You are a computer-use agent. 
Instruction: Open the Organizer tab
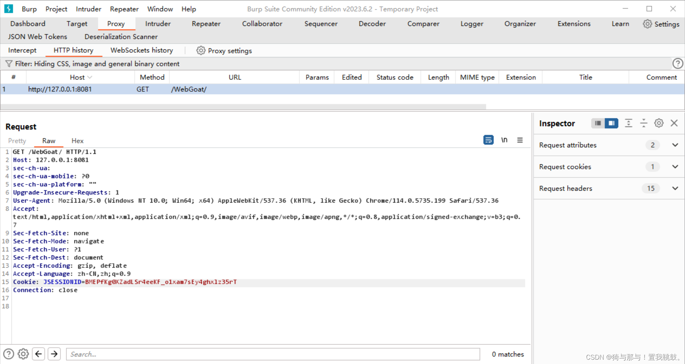click(520, 24)
